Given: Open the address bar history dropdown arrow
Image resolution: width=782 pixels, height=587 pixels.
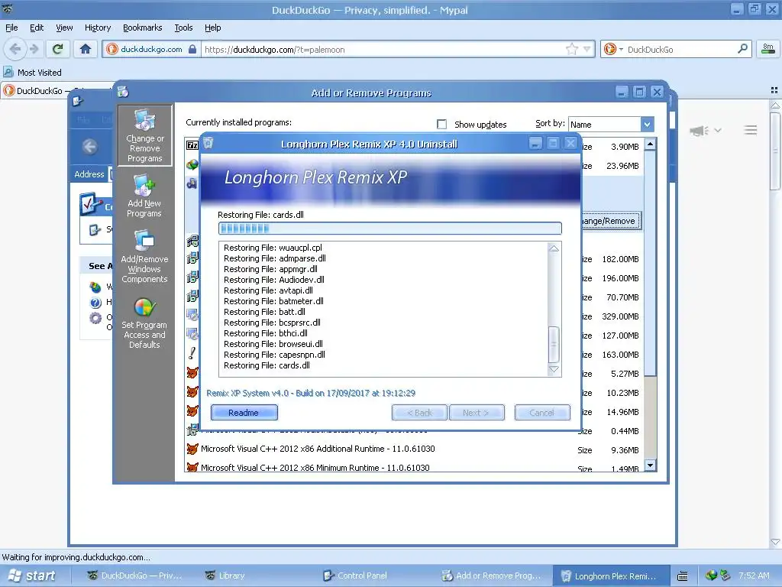Looking at the screenshot, I should pyautogui.click(x=587, y=49).
